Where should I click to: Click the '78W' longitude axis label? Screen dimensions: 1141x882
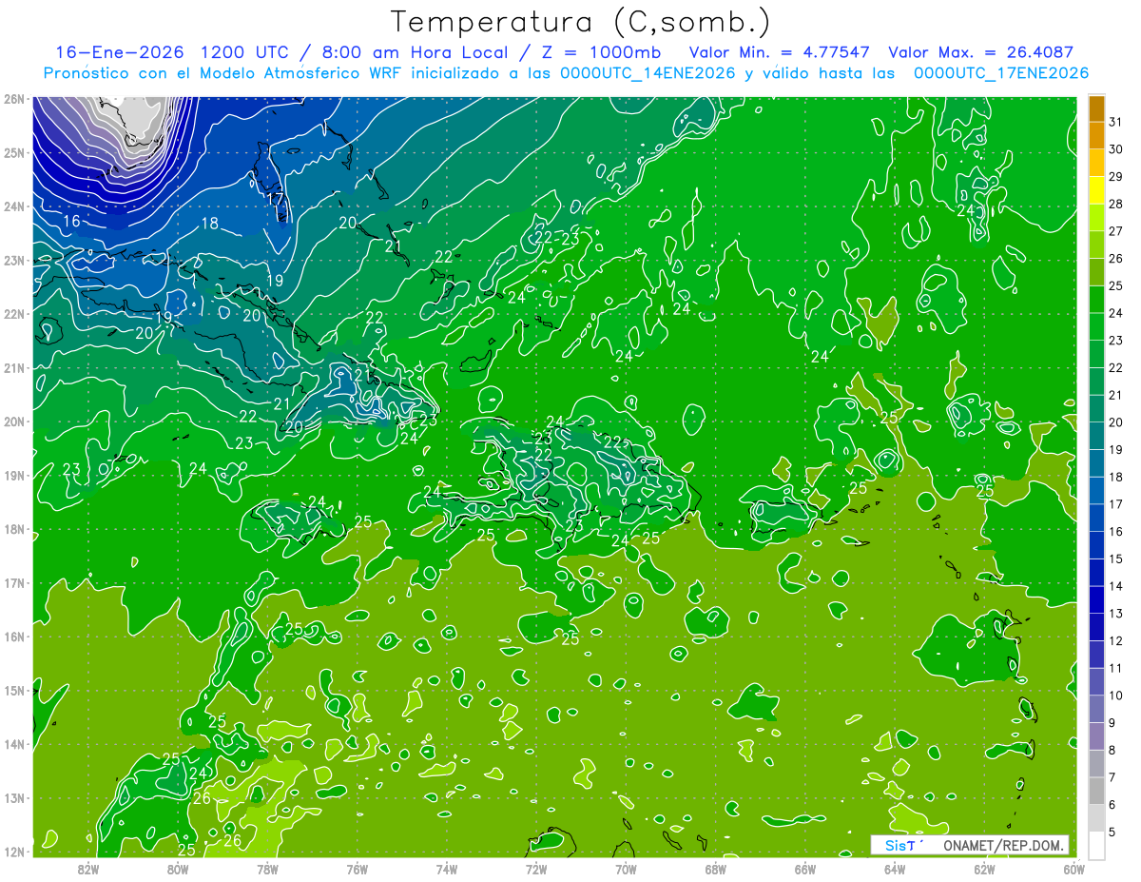pos(267,869)
